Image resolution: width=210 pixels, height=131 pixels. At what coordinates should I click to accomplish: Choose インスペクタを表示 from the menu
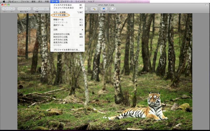coord(67,5)
